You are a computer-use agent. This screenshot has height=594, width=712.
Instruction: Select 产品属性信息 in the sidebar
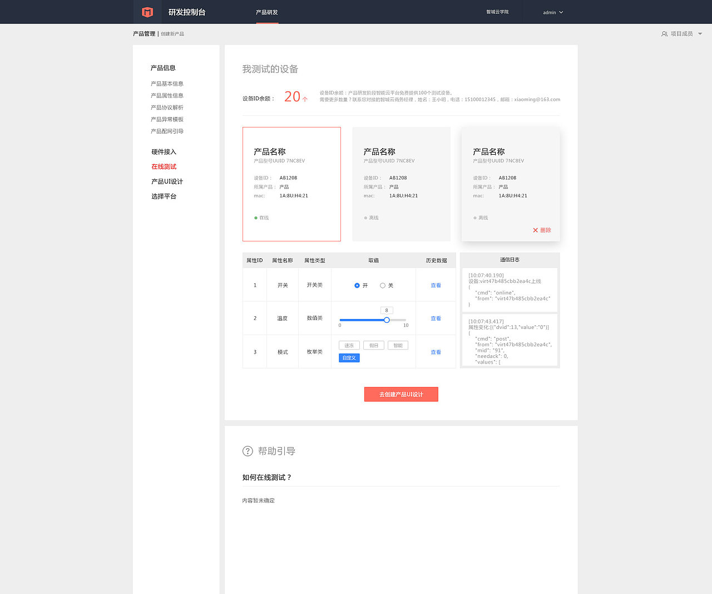(x=167, y=96)
